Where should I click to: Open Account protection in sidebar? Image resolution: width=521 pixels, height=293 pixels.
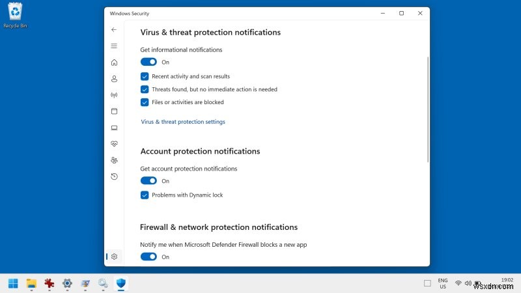[115, 79]
